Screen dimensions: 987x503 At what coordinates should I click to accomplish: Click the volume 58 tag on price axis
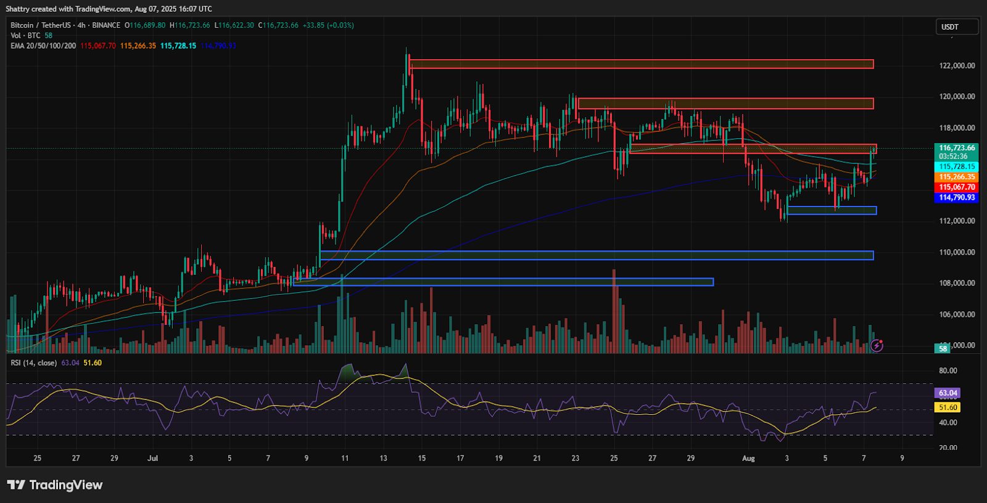(943, 349)
